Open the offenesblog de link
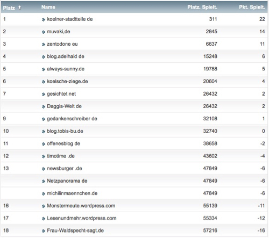Viewport: 269px width, 238px height. [63, 143]
